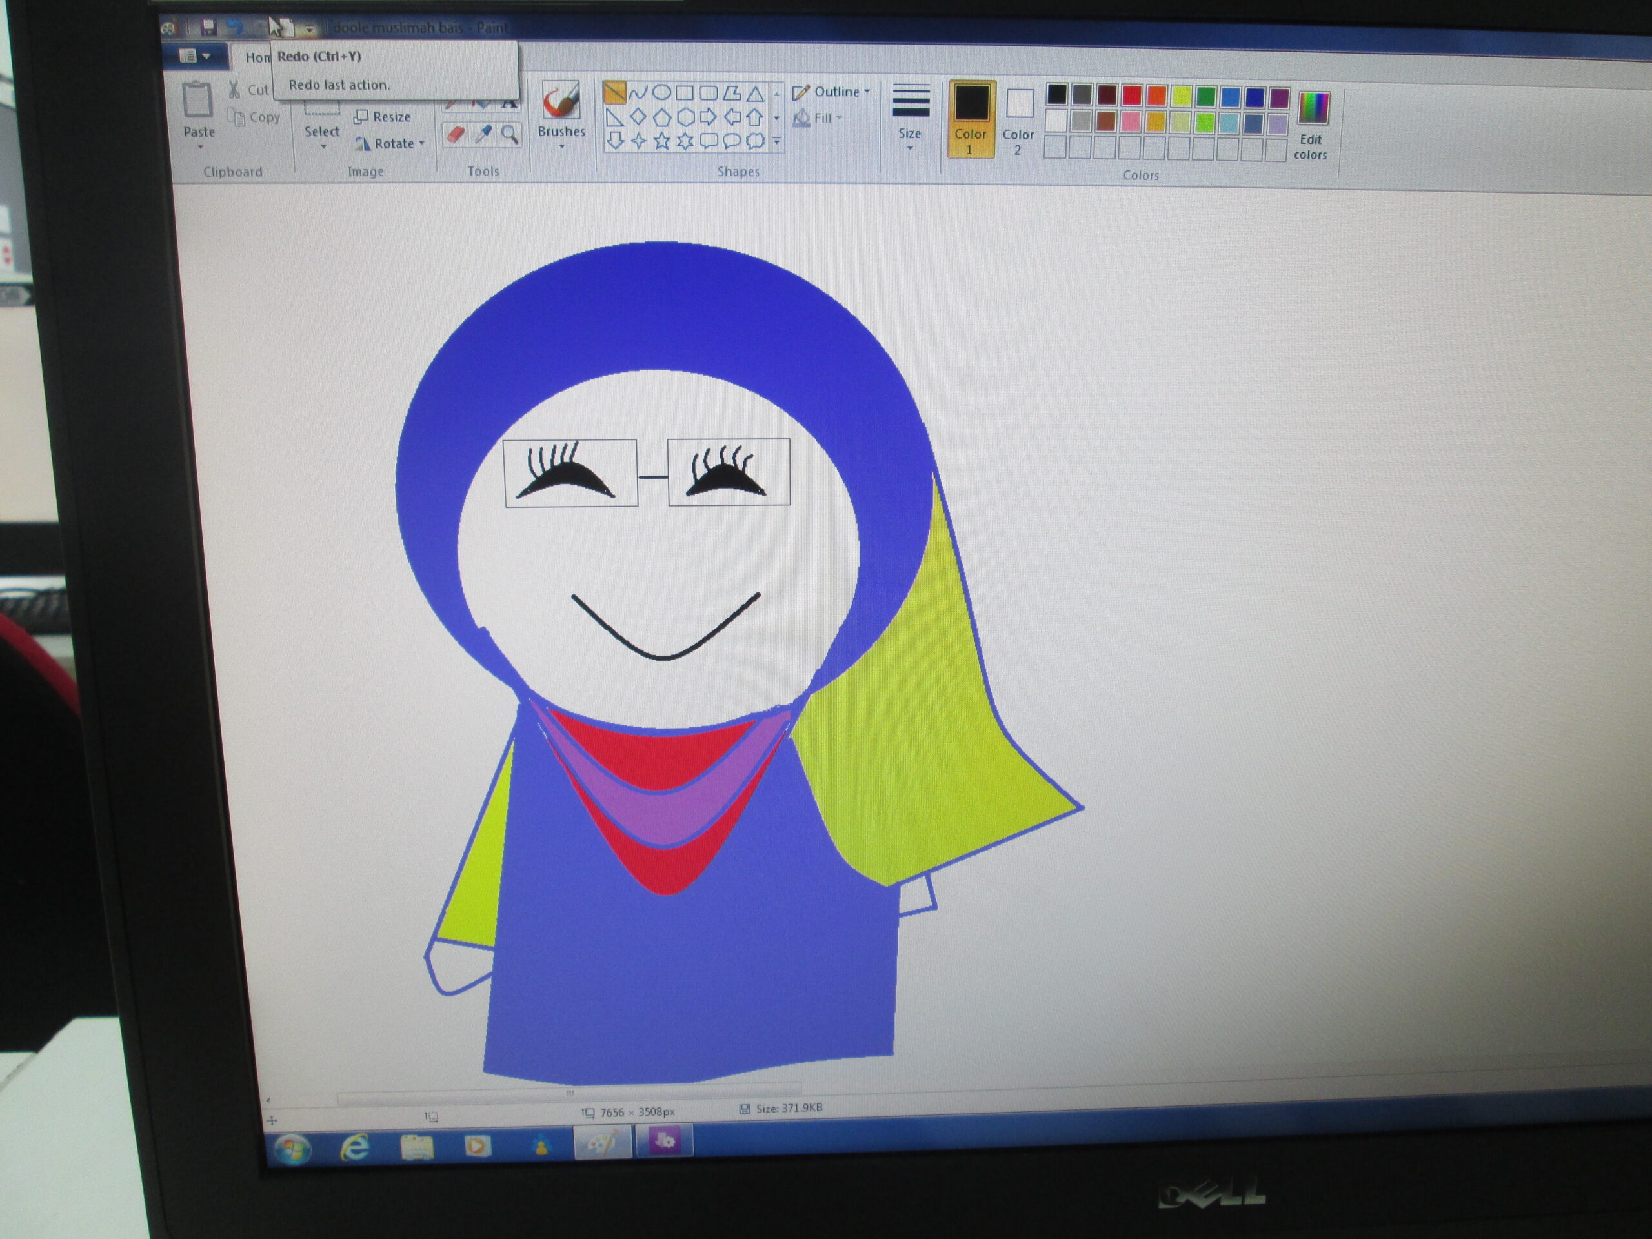This screenshot has width=1652, height=1239.
Task: Click the Resize button
Action: coord(383,117)
